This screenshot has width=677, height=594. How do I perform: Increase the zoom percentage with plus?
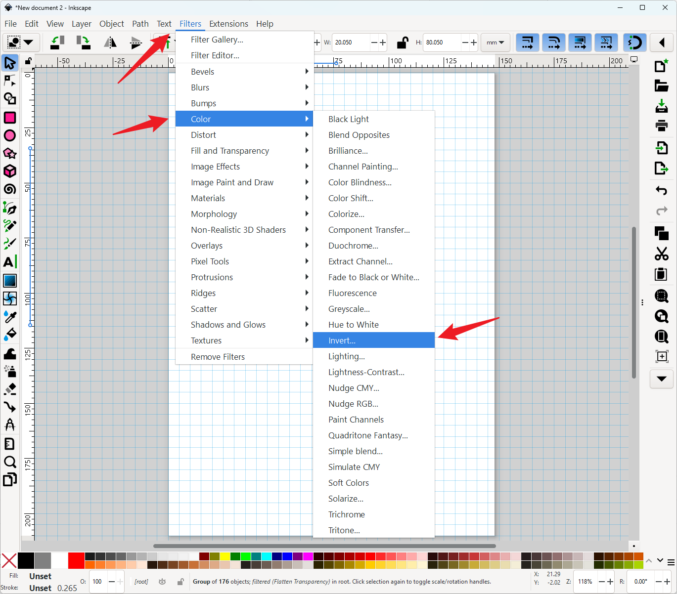pos(610,582)
